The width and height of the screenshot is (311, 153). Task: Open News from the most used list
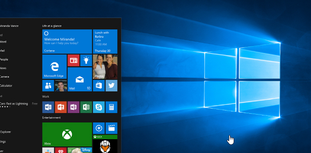[x=3, y=68]
